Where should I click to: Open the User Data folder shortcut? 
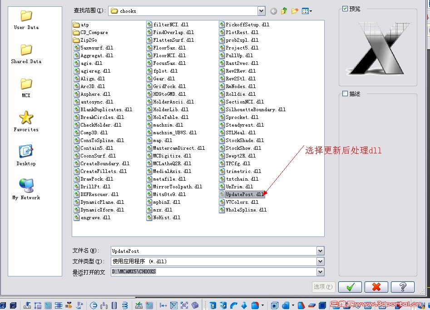point(26,20)
